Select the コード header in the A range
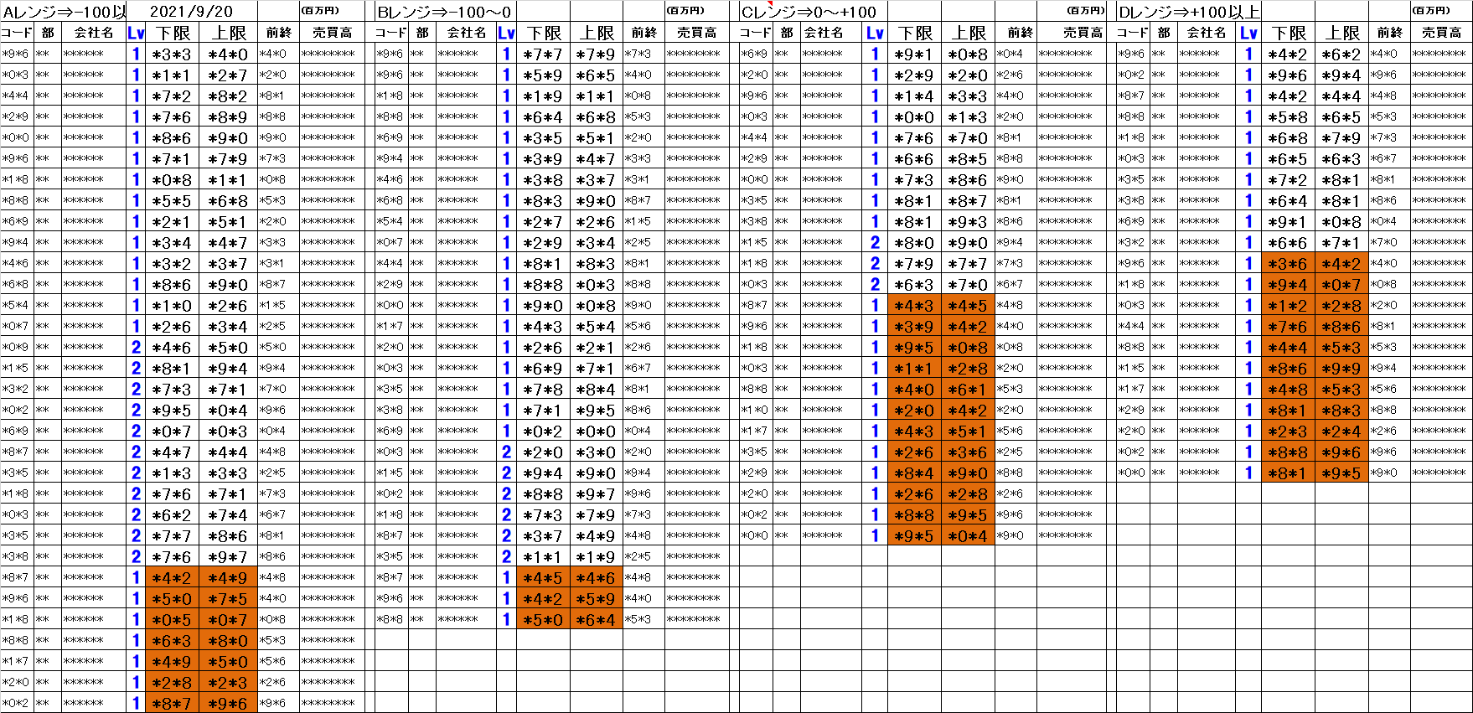 (x=17, y=33)
